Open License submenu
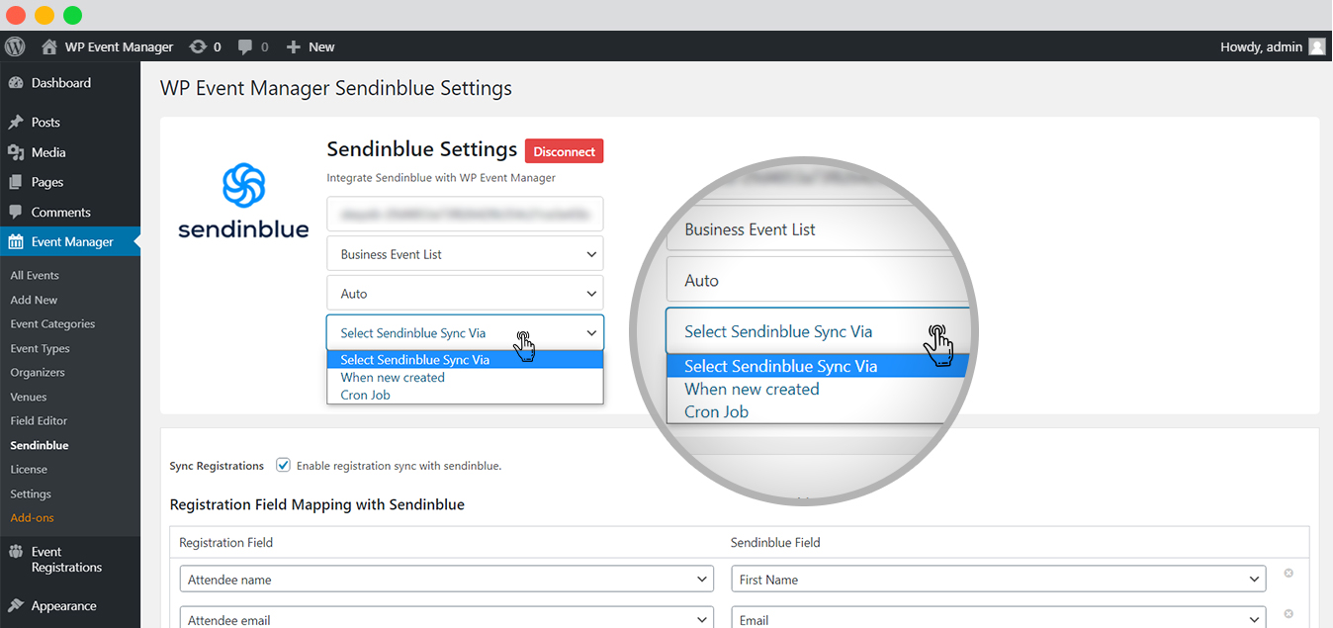 coord(29,470)
